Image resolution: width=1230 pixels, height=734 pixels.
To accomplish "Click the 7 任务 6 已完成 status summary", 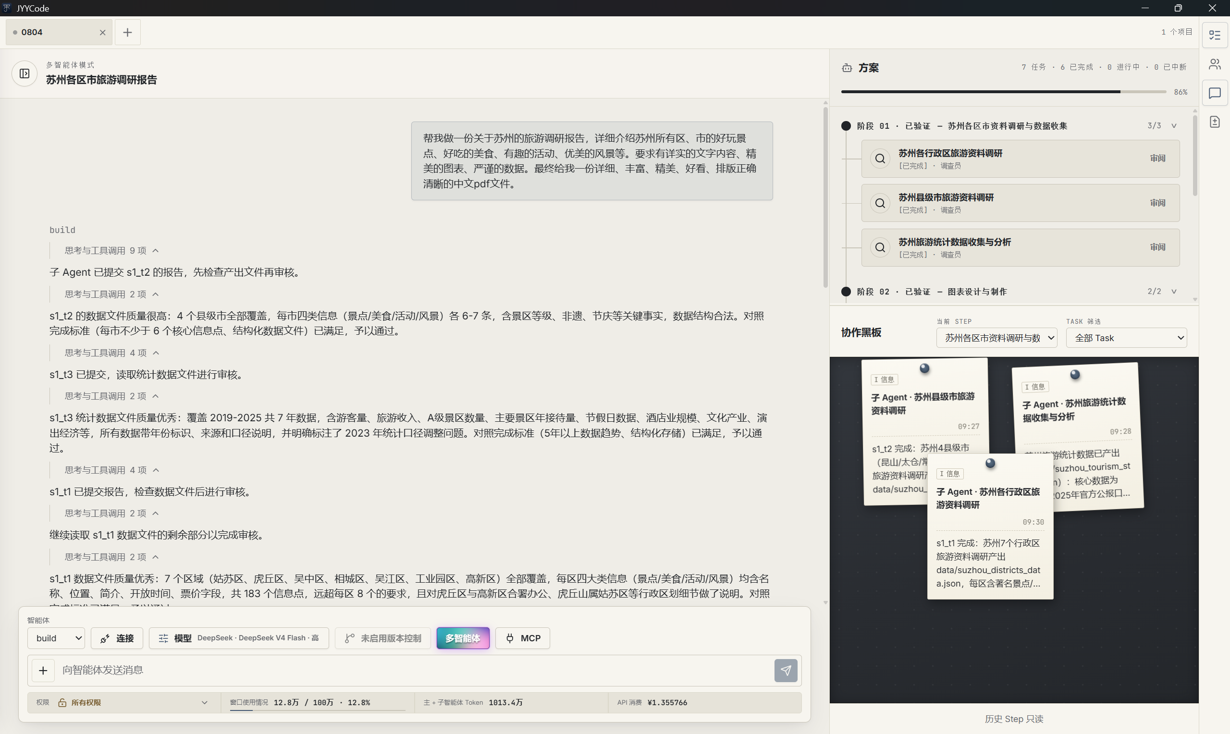I will [x=1104, y=67].
